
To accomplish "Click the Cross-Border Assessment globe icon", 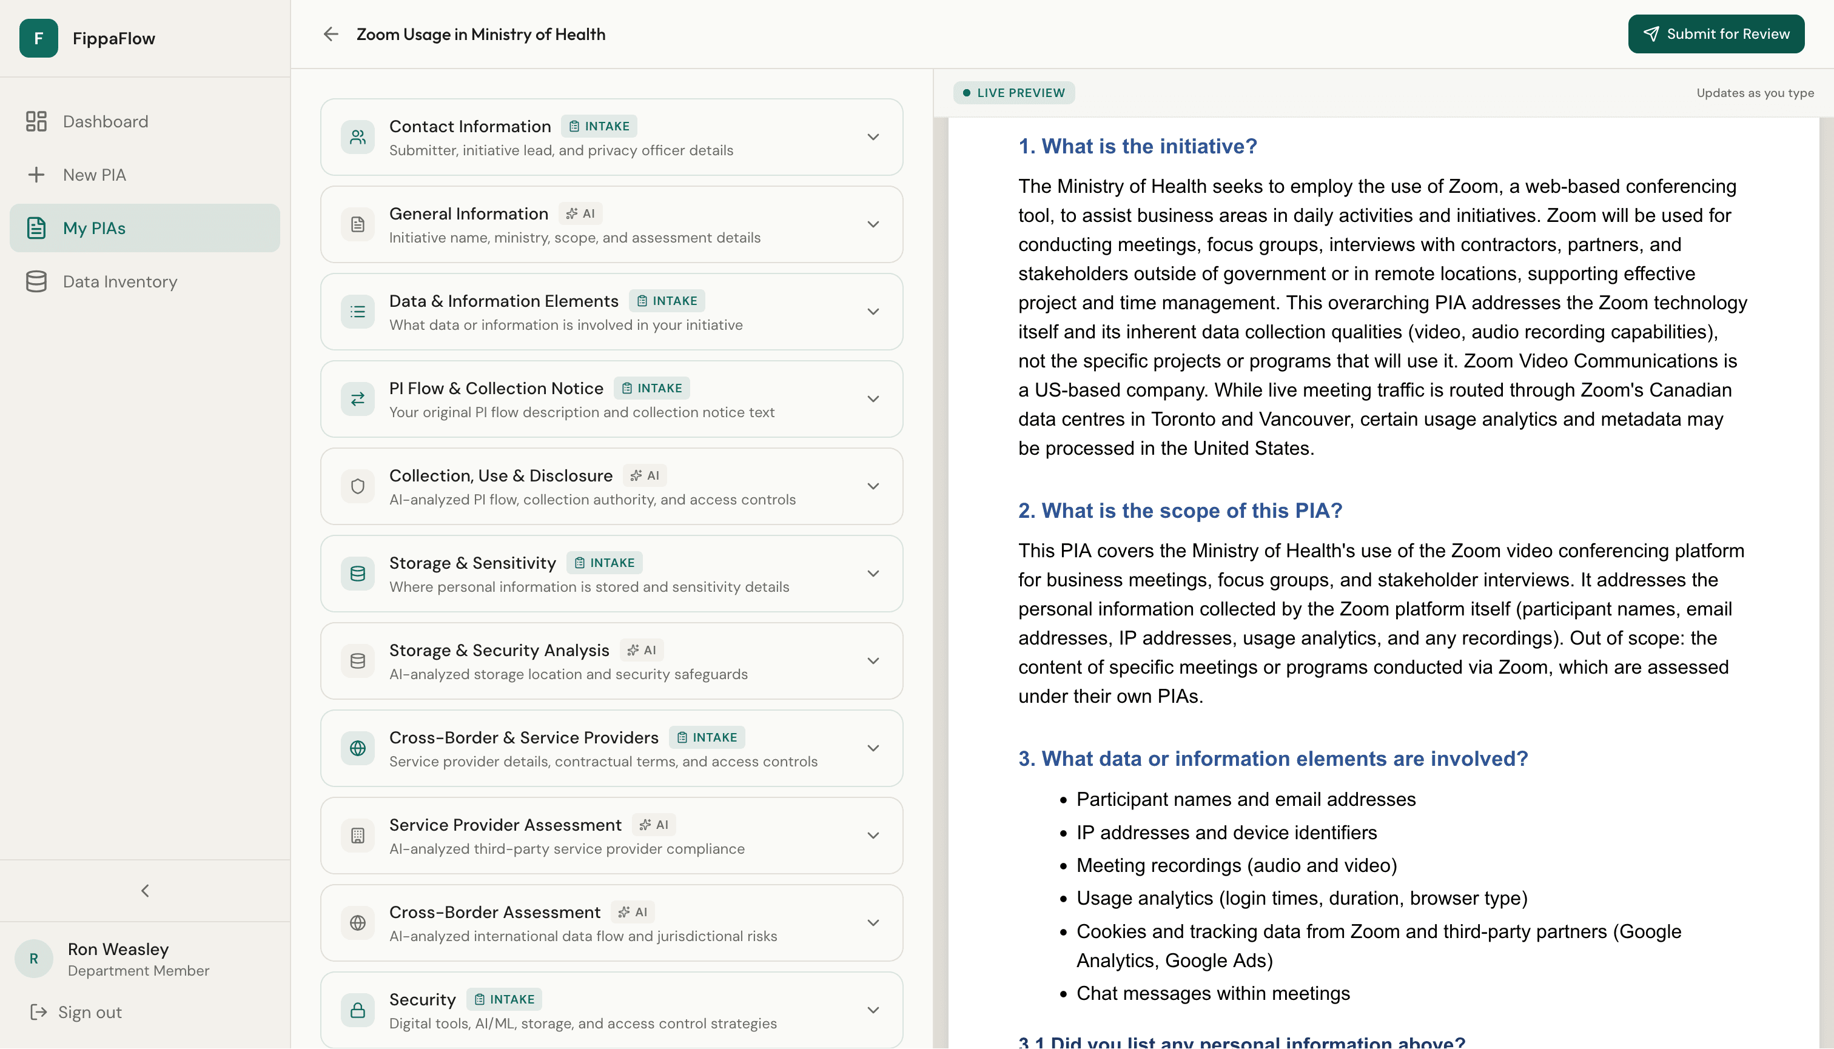I will click(x=357, y=922).
